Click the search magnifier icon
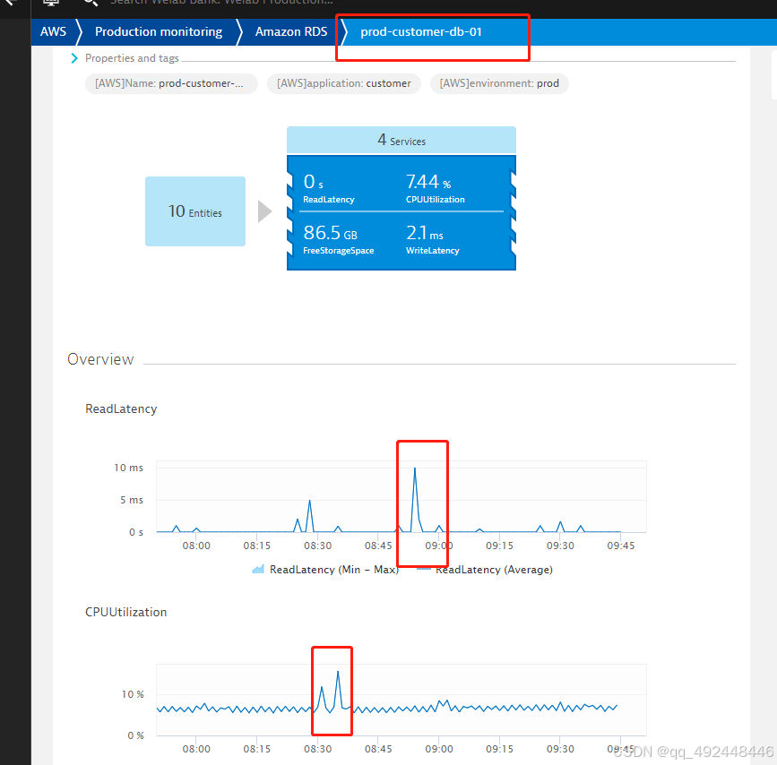777x765 pixels. point(90,3)
